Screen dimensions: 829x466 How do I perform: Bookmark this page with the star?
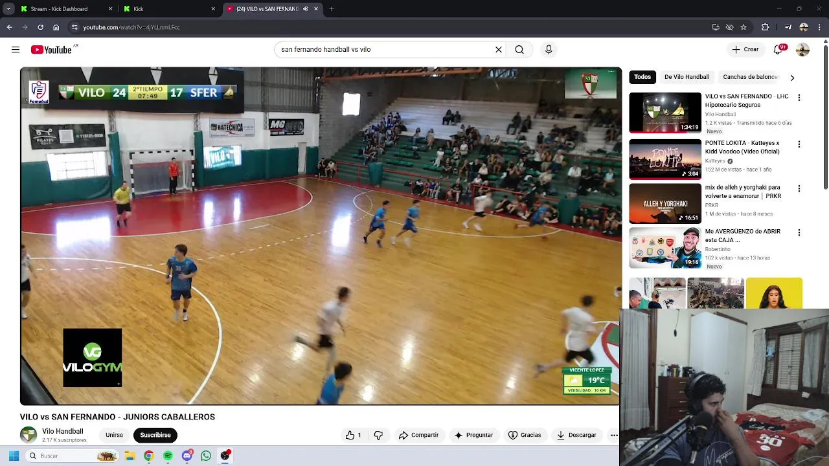pos(744,27)
